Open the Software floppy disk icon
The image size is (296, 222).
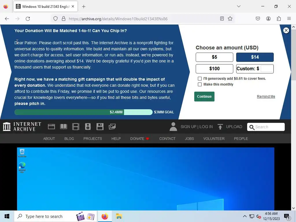[x=100, y=127]
